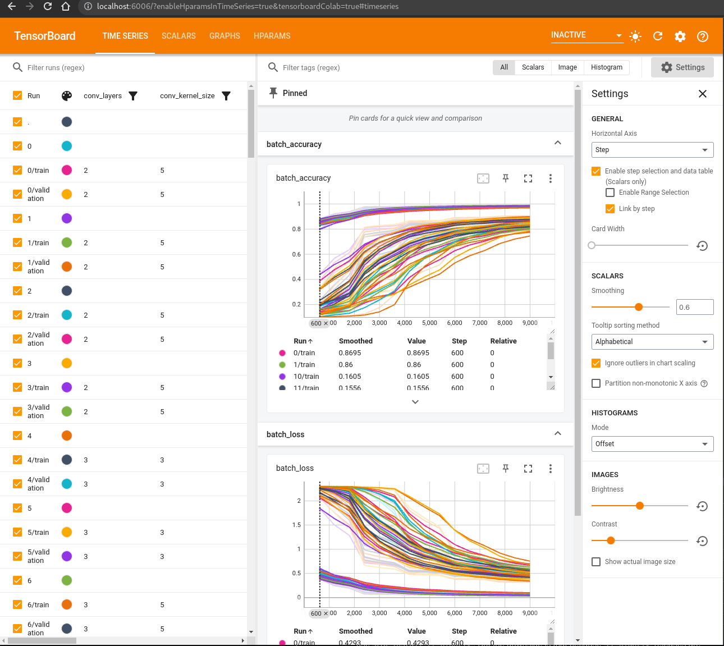Expand the batch_accuracy data table chevron
Viewport: 724px width, 646px height.
tap(415, 402)
